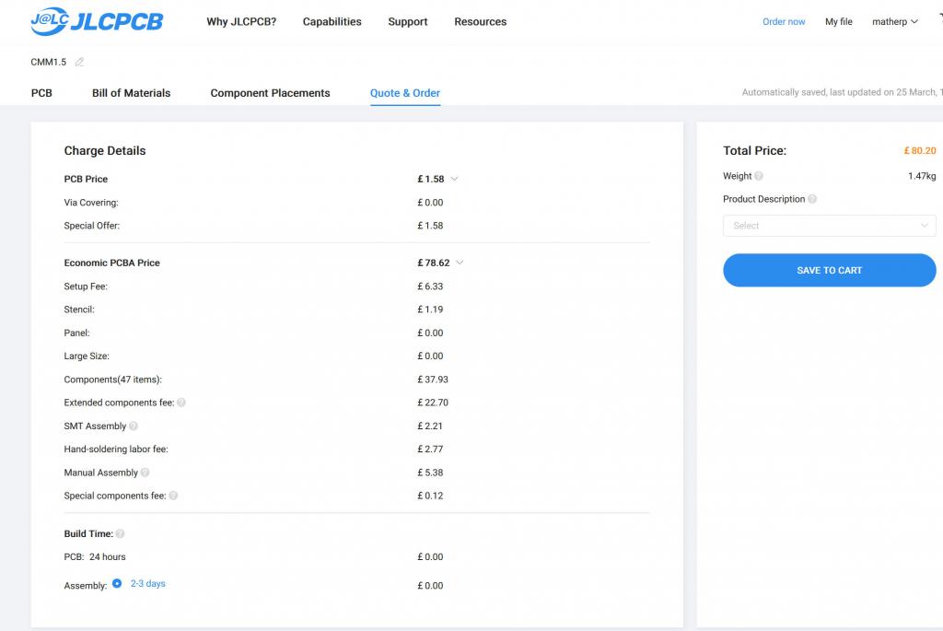Screen dimensions: 943x631
Task: Click help icon beside Special components fee
Action: coord(173,496)
